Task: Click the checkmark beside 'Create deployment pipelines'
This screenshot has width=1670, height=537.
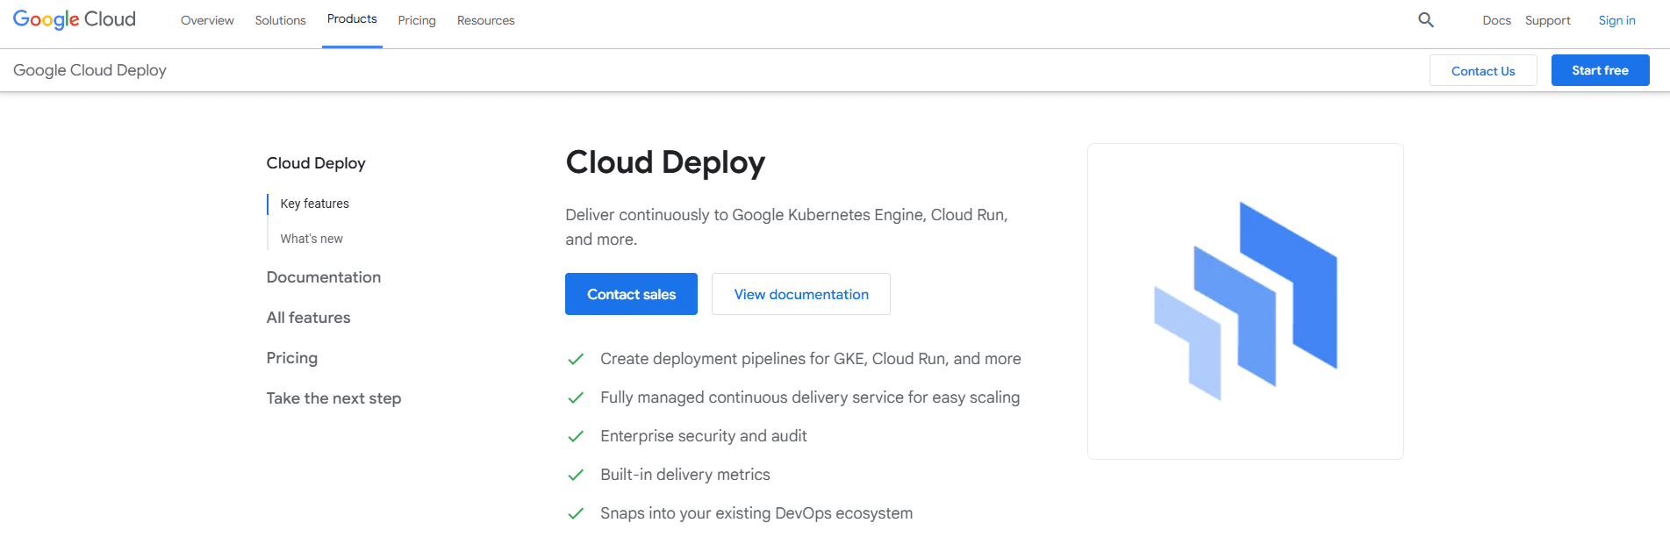Action: point(576,359)
